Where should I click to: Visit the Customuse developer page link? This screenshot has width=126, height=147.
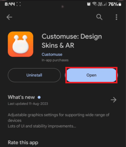pos(52,54)
